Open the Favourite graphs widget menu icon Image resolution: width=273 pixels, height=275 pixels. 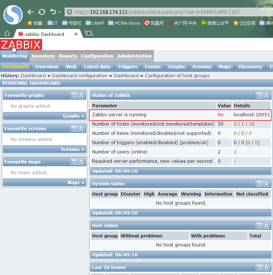click(x=74, y=95)
